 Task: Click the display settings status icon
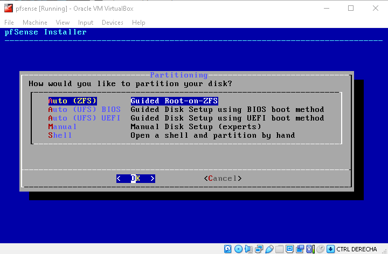pos(289,249)
